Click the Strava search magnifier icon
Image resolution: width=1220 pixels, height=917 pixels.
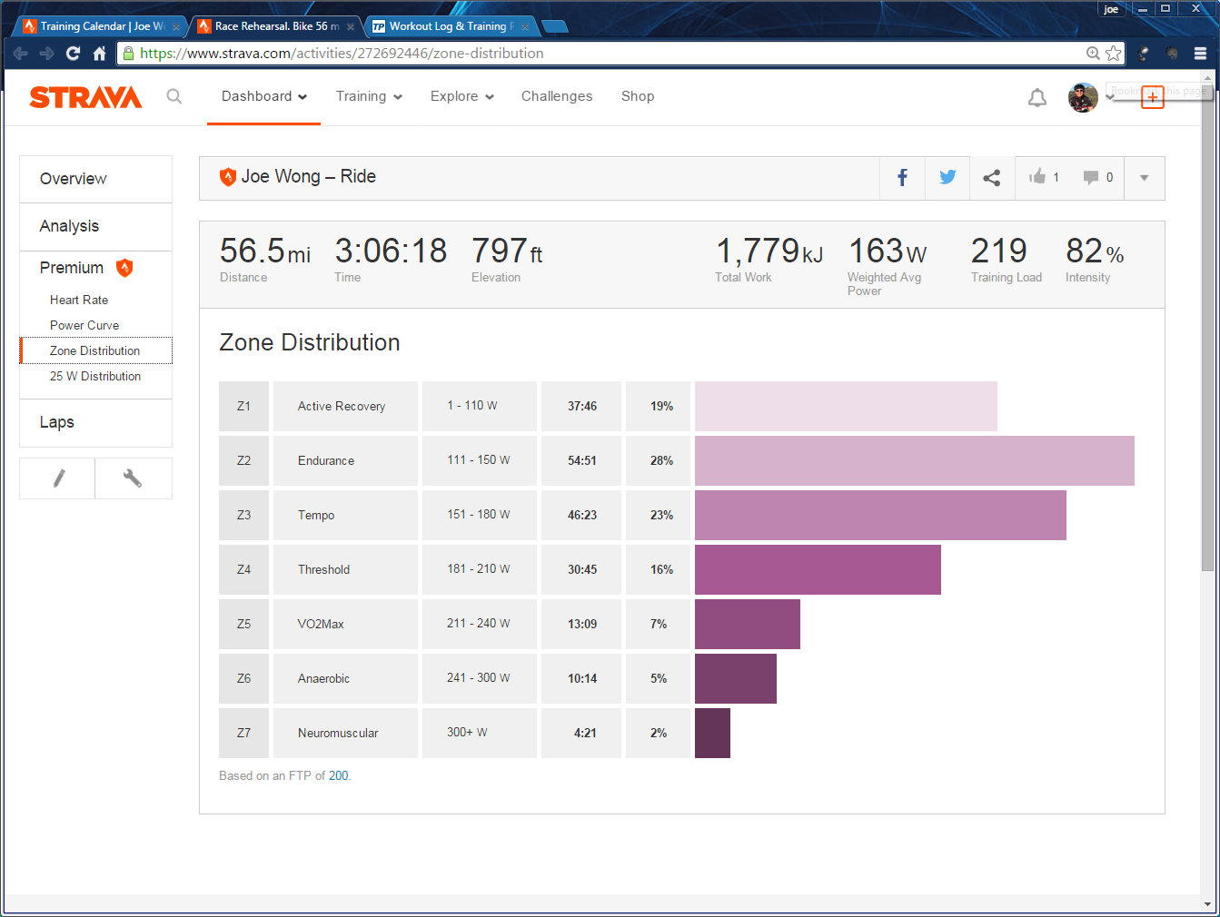[x=174, y=96]
